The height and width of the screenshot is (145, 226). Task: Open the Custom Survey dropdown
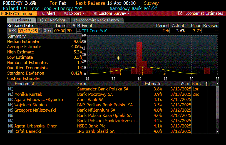(x=111, y=13)
